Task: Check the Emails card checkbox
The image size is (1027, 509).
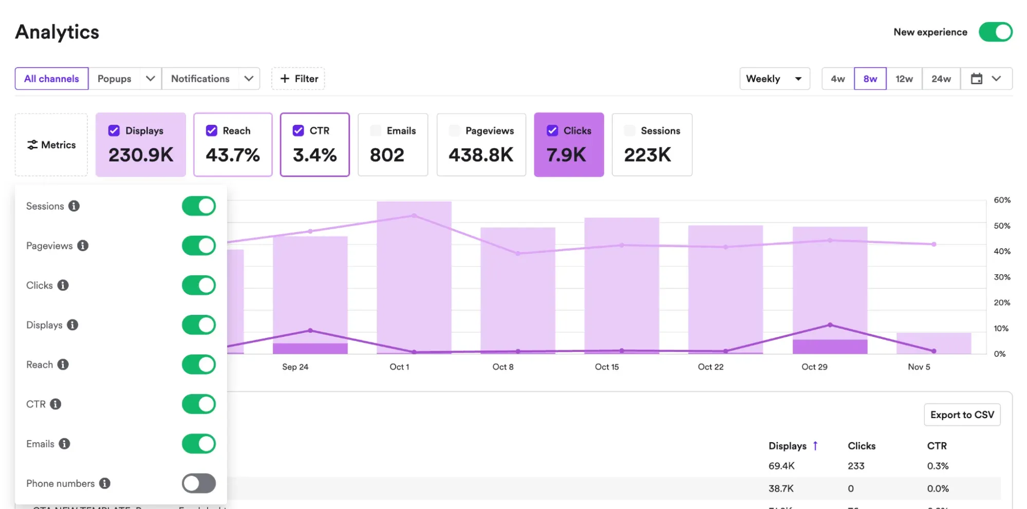Action: pyautogui.click(x=376, y=130)
